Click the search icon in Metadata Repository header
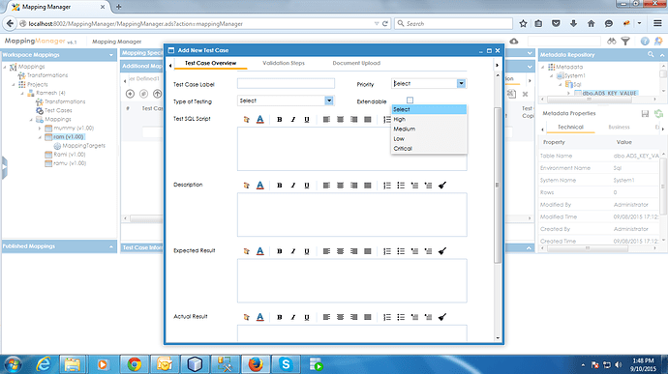The image size is (668, 374). click(x=651, y=54)
